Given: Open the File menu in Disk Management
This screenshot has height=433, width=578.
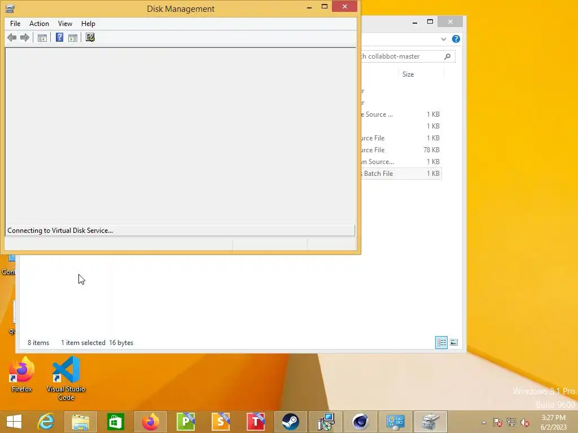Looking at the screenshot, I should [15, 24].
